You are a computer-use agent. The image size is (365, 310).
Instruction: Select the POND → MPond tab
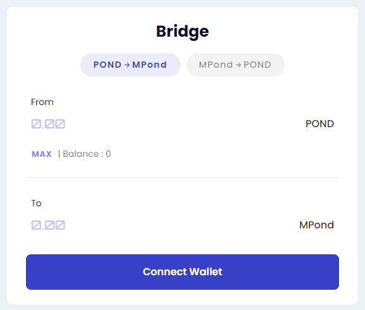[x=130, y=65]
